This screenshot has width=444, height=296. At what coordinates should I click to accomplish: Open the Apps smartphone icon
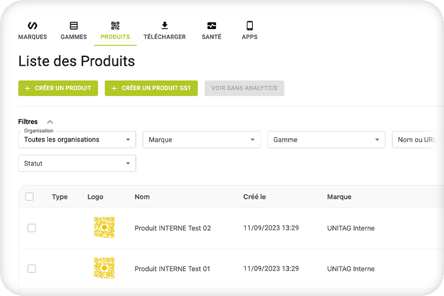coord(249,26)
